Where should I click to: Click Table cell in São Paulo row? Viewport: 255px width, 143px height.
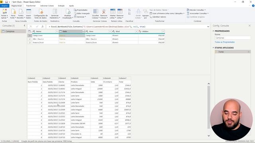tap(72, 39)
